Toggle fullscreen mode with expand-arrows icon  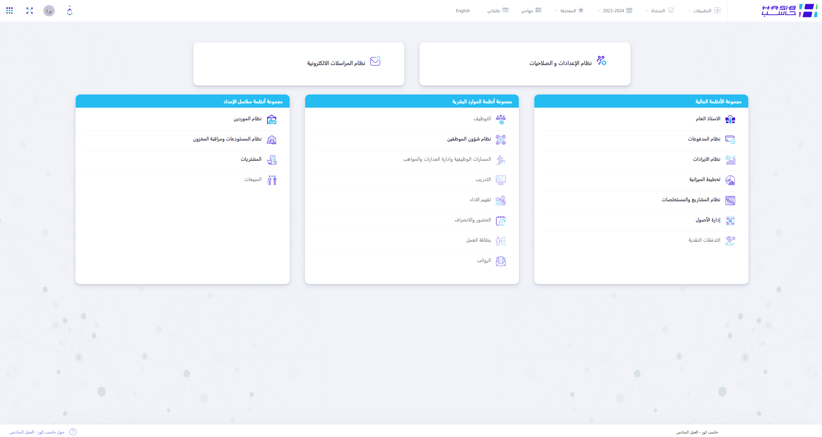click(30, 11)
